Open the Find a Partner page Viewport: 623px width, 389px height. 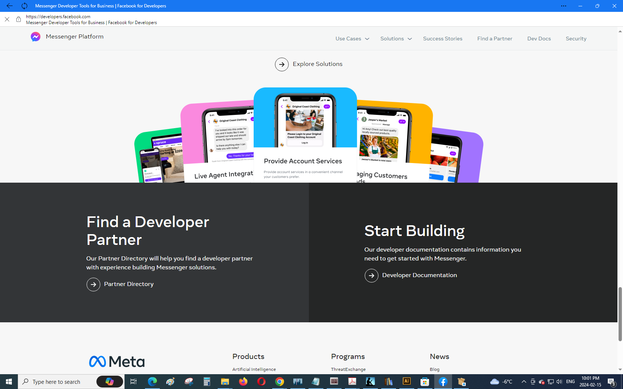point(495,39)
